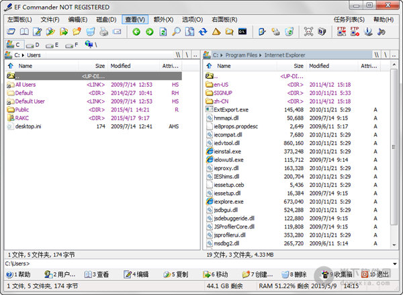Expand the C: breadcrumb arrow in left panel
This screenshot has height=295, width=403.
coord(23,55)
